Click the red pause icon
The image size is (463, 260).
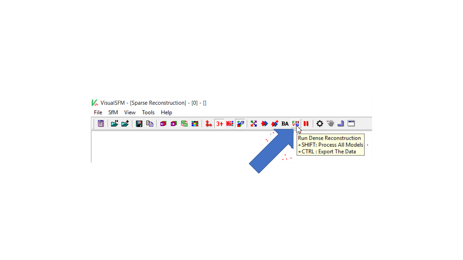[306, 123]
